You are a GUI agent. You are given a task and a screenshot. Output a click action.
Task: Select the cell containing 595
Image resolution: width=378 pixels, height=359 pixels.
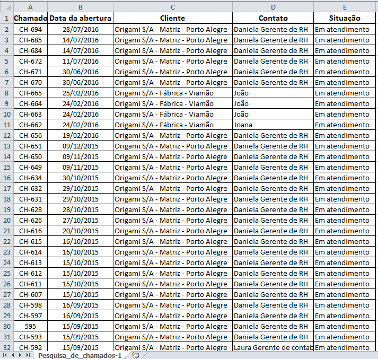tap(30, 327)
